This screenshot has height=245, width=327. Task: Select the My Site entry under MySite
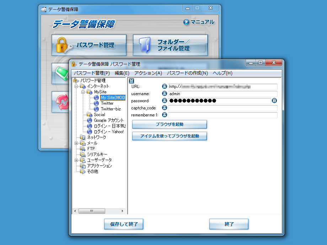pos(113,98)
